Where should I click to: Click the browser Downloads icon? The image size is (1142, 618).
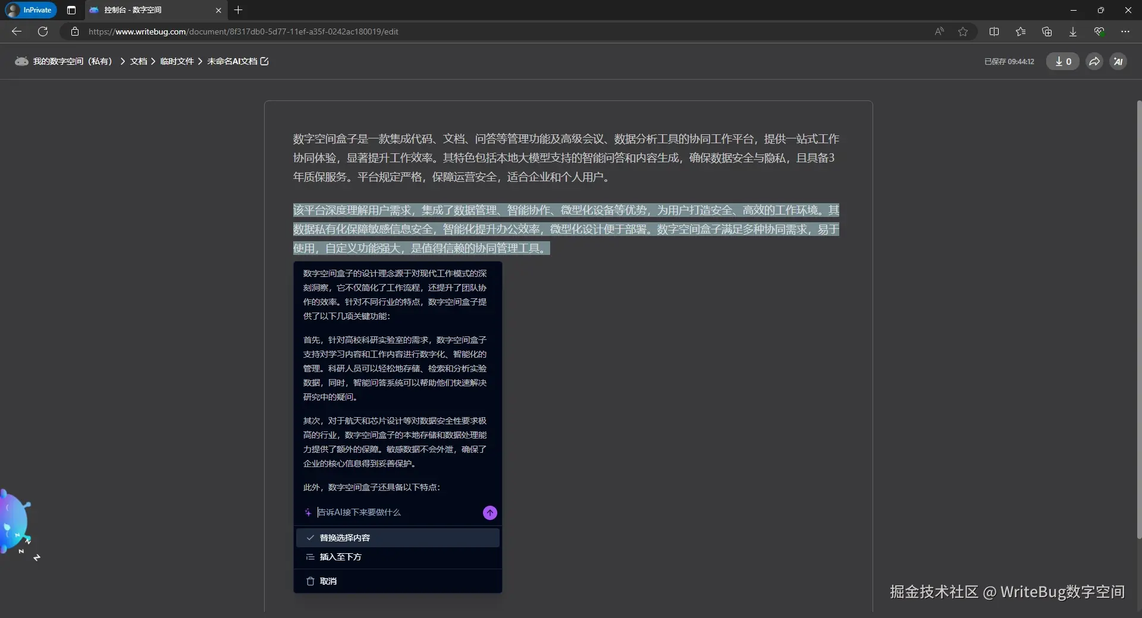1072,31
